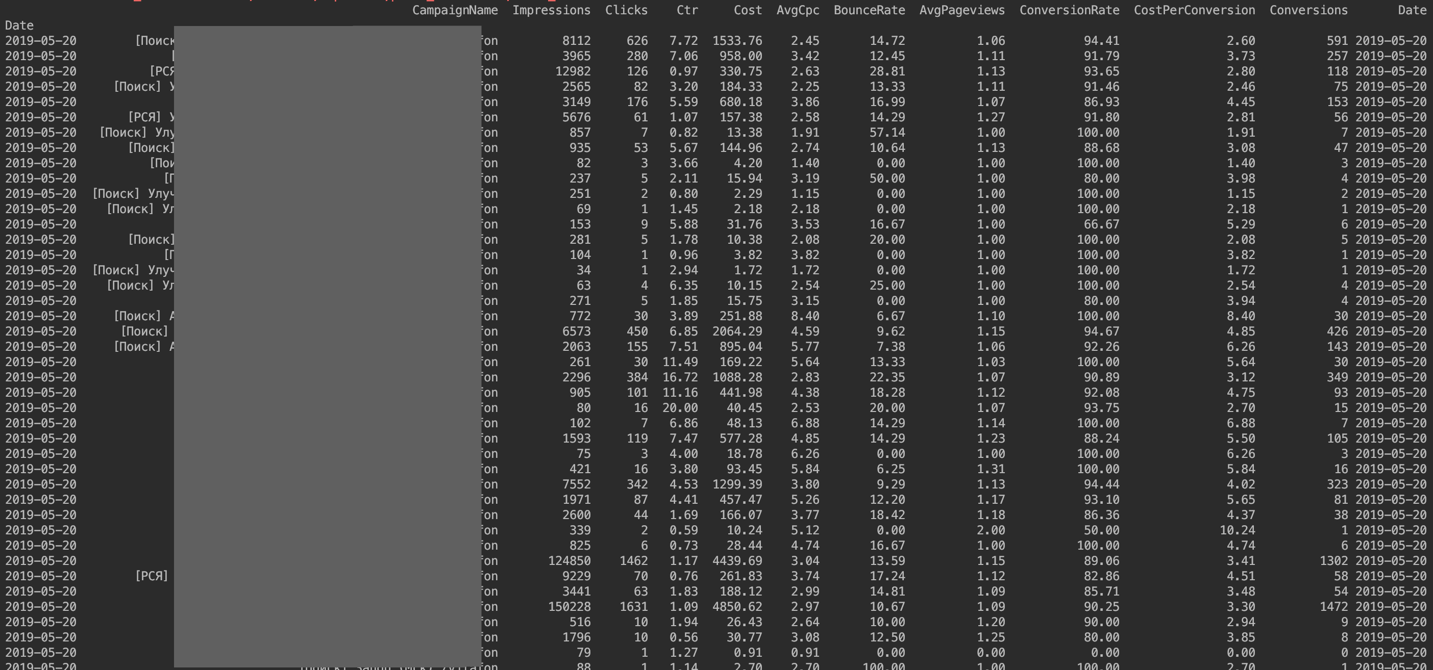Click the AvgCpc column header
Image resolution: width=1433 pixels, height=670 pixels.
click(x=798, y=10)
